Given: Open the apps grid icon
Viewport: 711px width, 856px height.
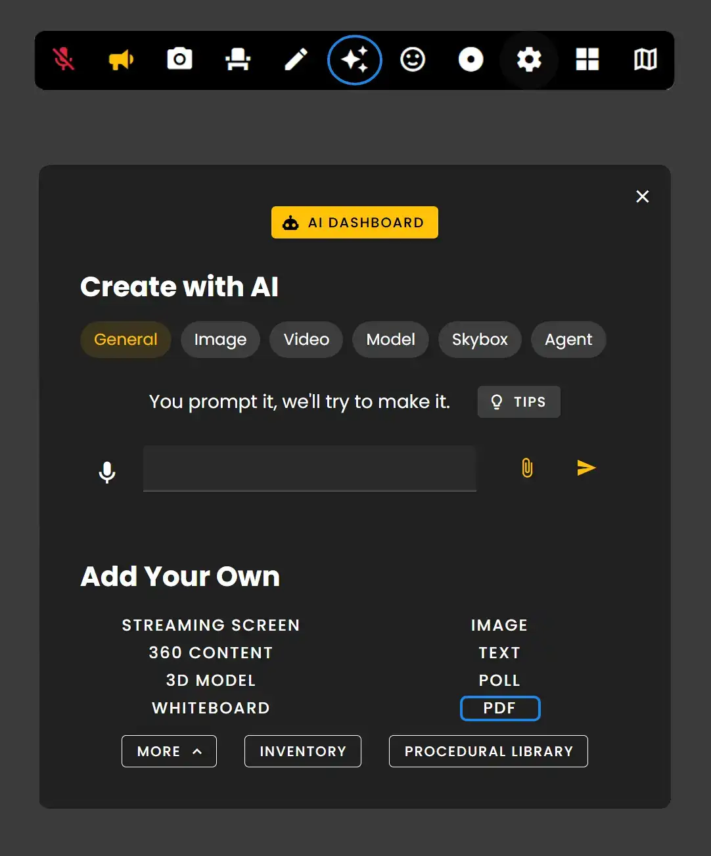Looking at the screenshot, I should [587, 60].
